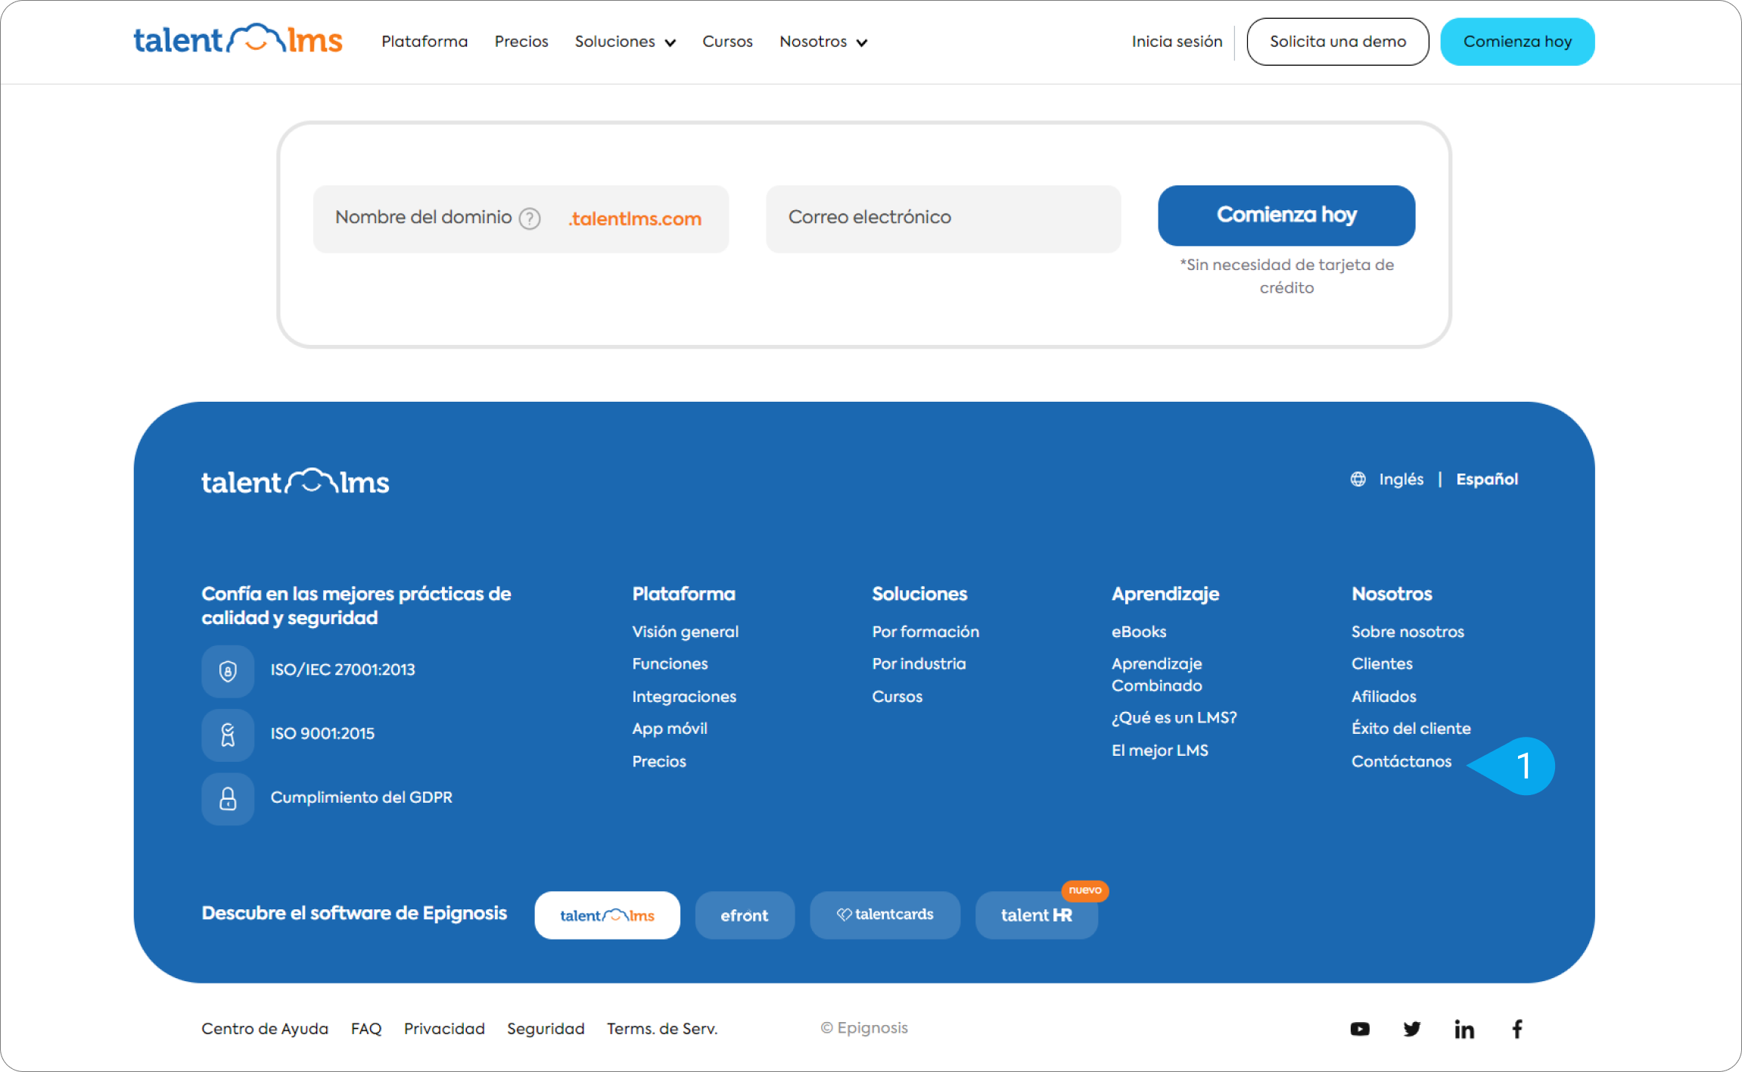
Task: Open El mejor LMS link
Action: [1159, 750]
